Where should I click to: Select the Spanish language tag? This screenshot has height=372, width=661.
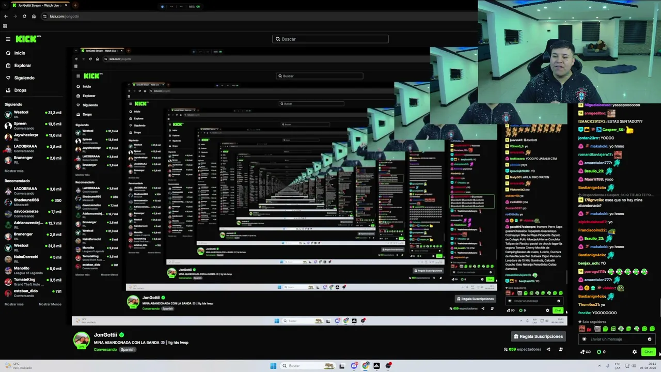(128, 350)
